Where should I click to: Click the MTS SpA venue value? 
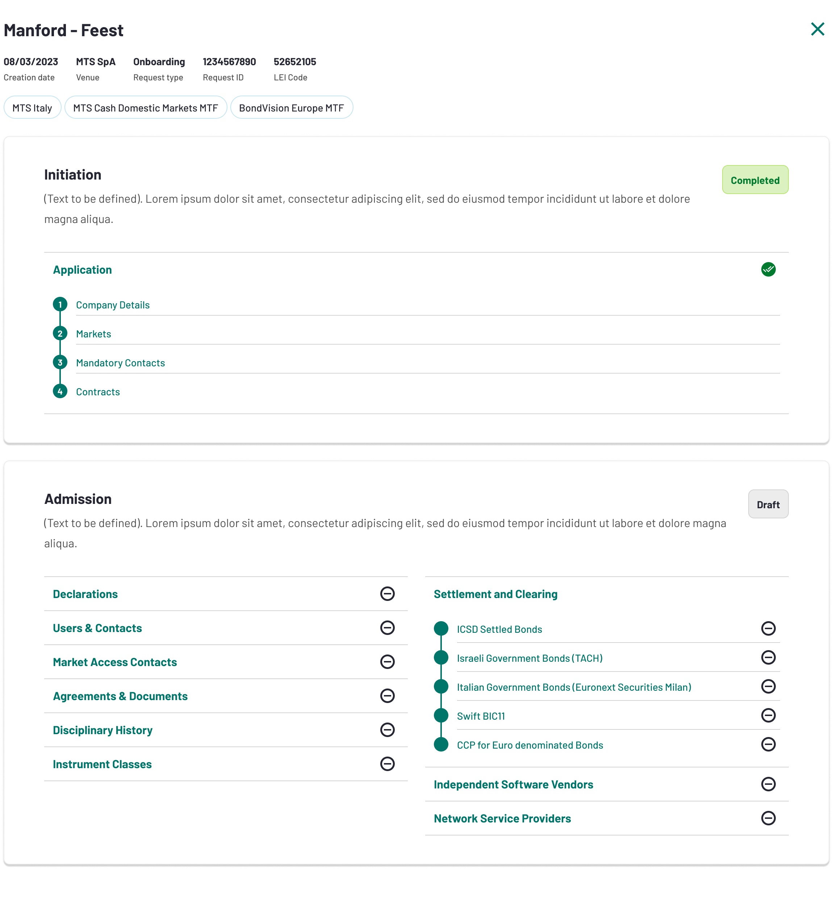click(x=96, y=62)
